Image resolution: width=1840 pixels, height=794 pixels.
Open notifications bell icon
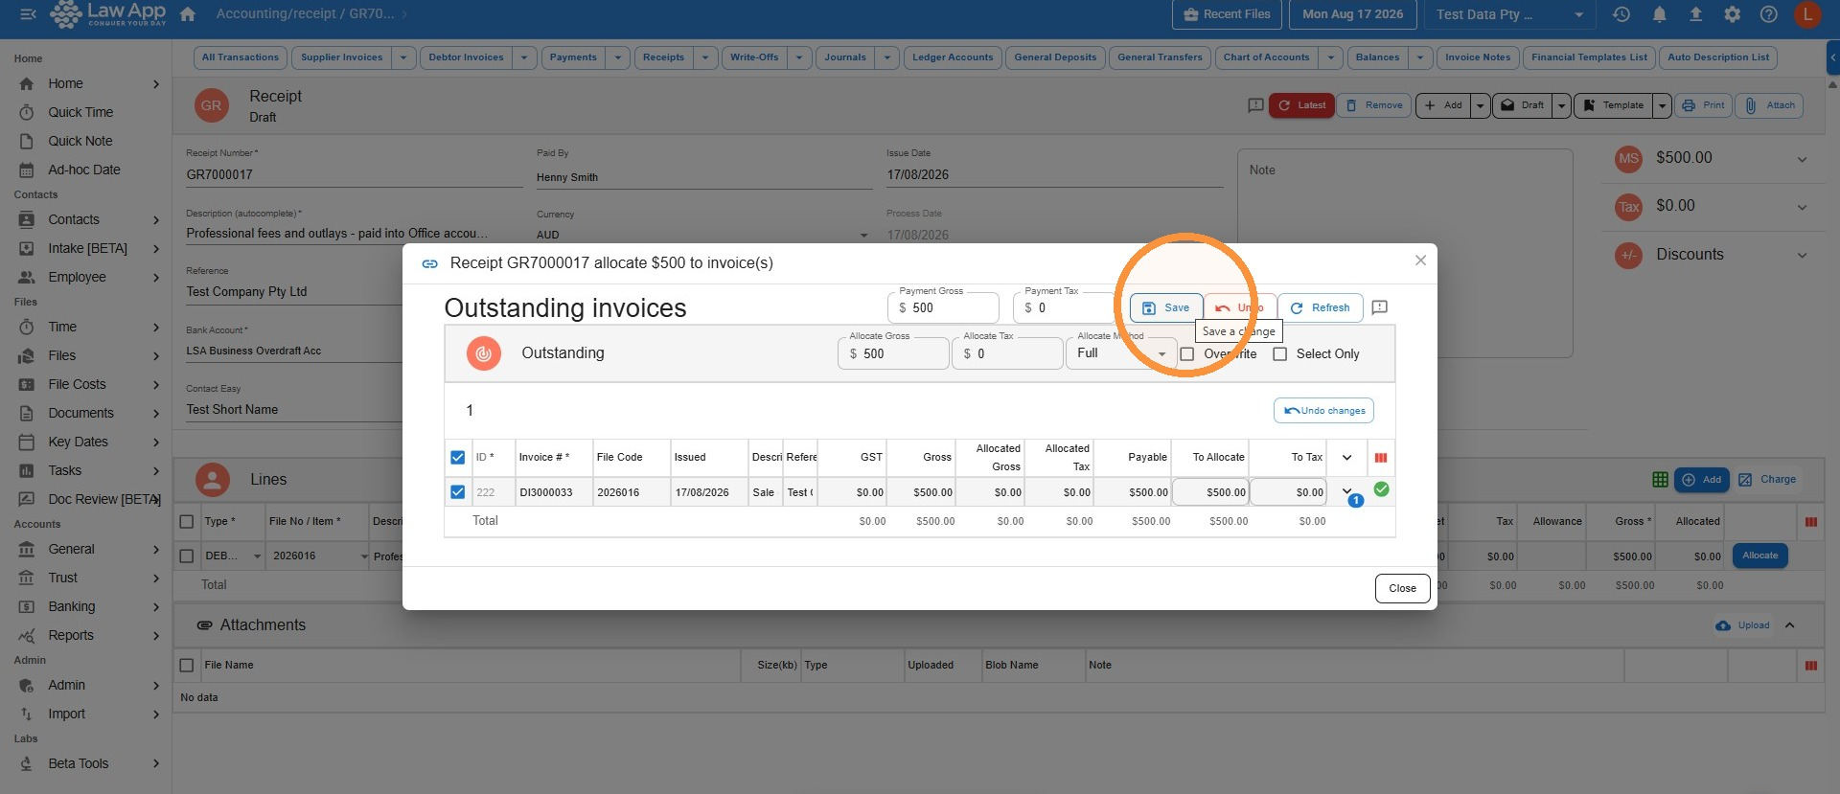pyautogui.click(x=1659, y=14)
